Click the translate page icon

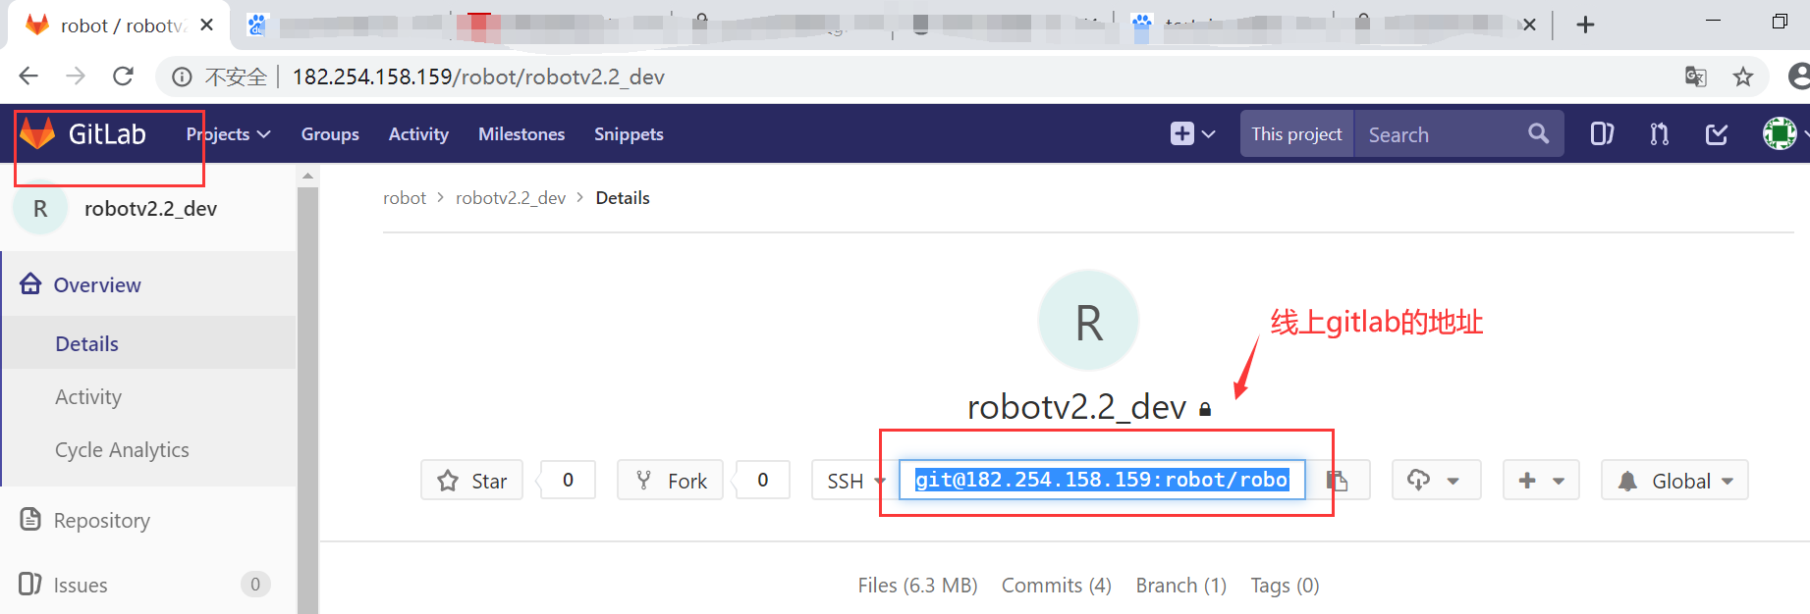tap(1696, 77)
